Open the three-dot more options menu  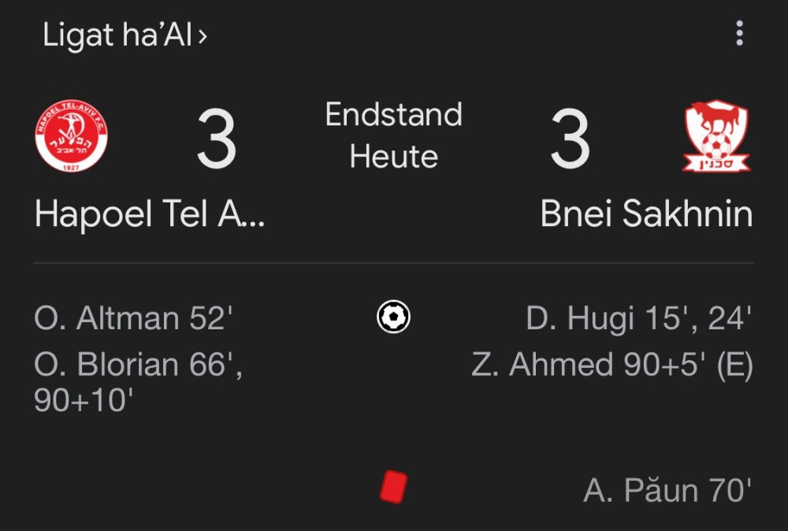click(x=738, y=34)
